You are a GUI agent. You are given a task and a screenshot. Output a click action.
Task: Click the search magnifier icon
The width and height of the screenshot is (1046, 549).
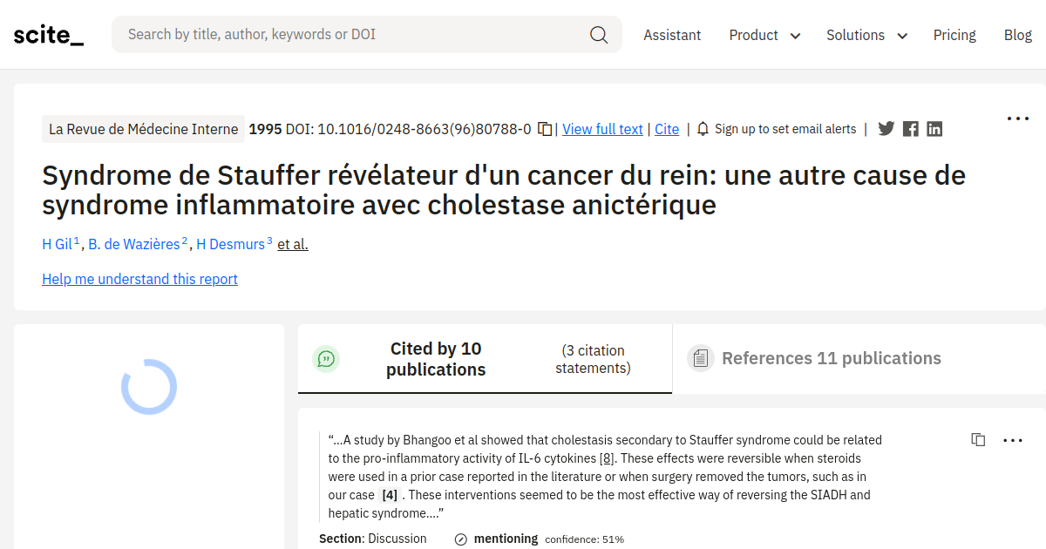tap(599, 34)
